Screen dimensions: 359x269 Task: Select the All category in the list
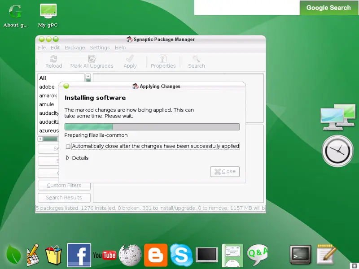[61, 78]
